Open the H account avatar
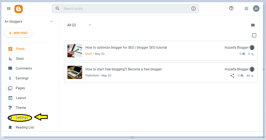This screenshot has width=266, height=140. [x=256, y=8]
